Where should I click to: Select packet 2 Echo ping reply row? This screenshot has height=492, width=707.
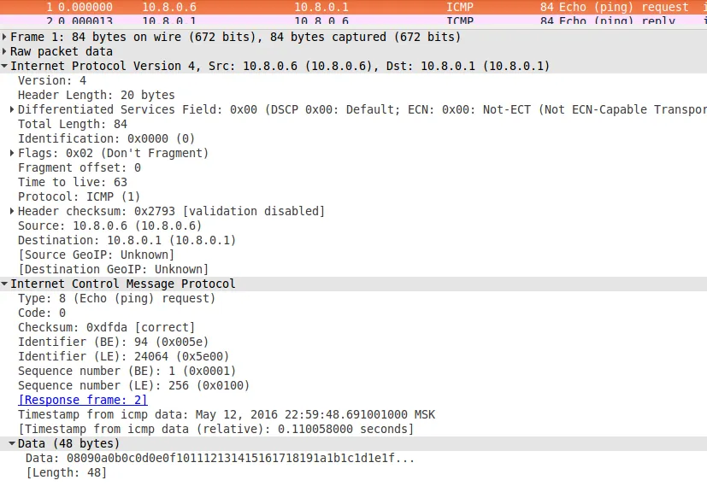(x=342, y=20)
